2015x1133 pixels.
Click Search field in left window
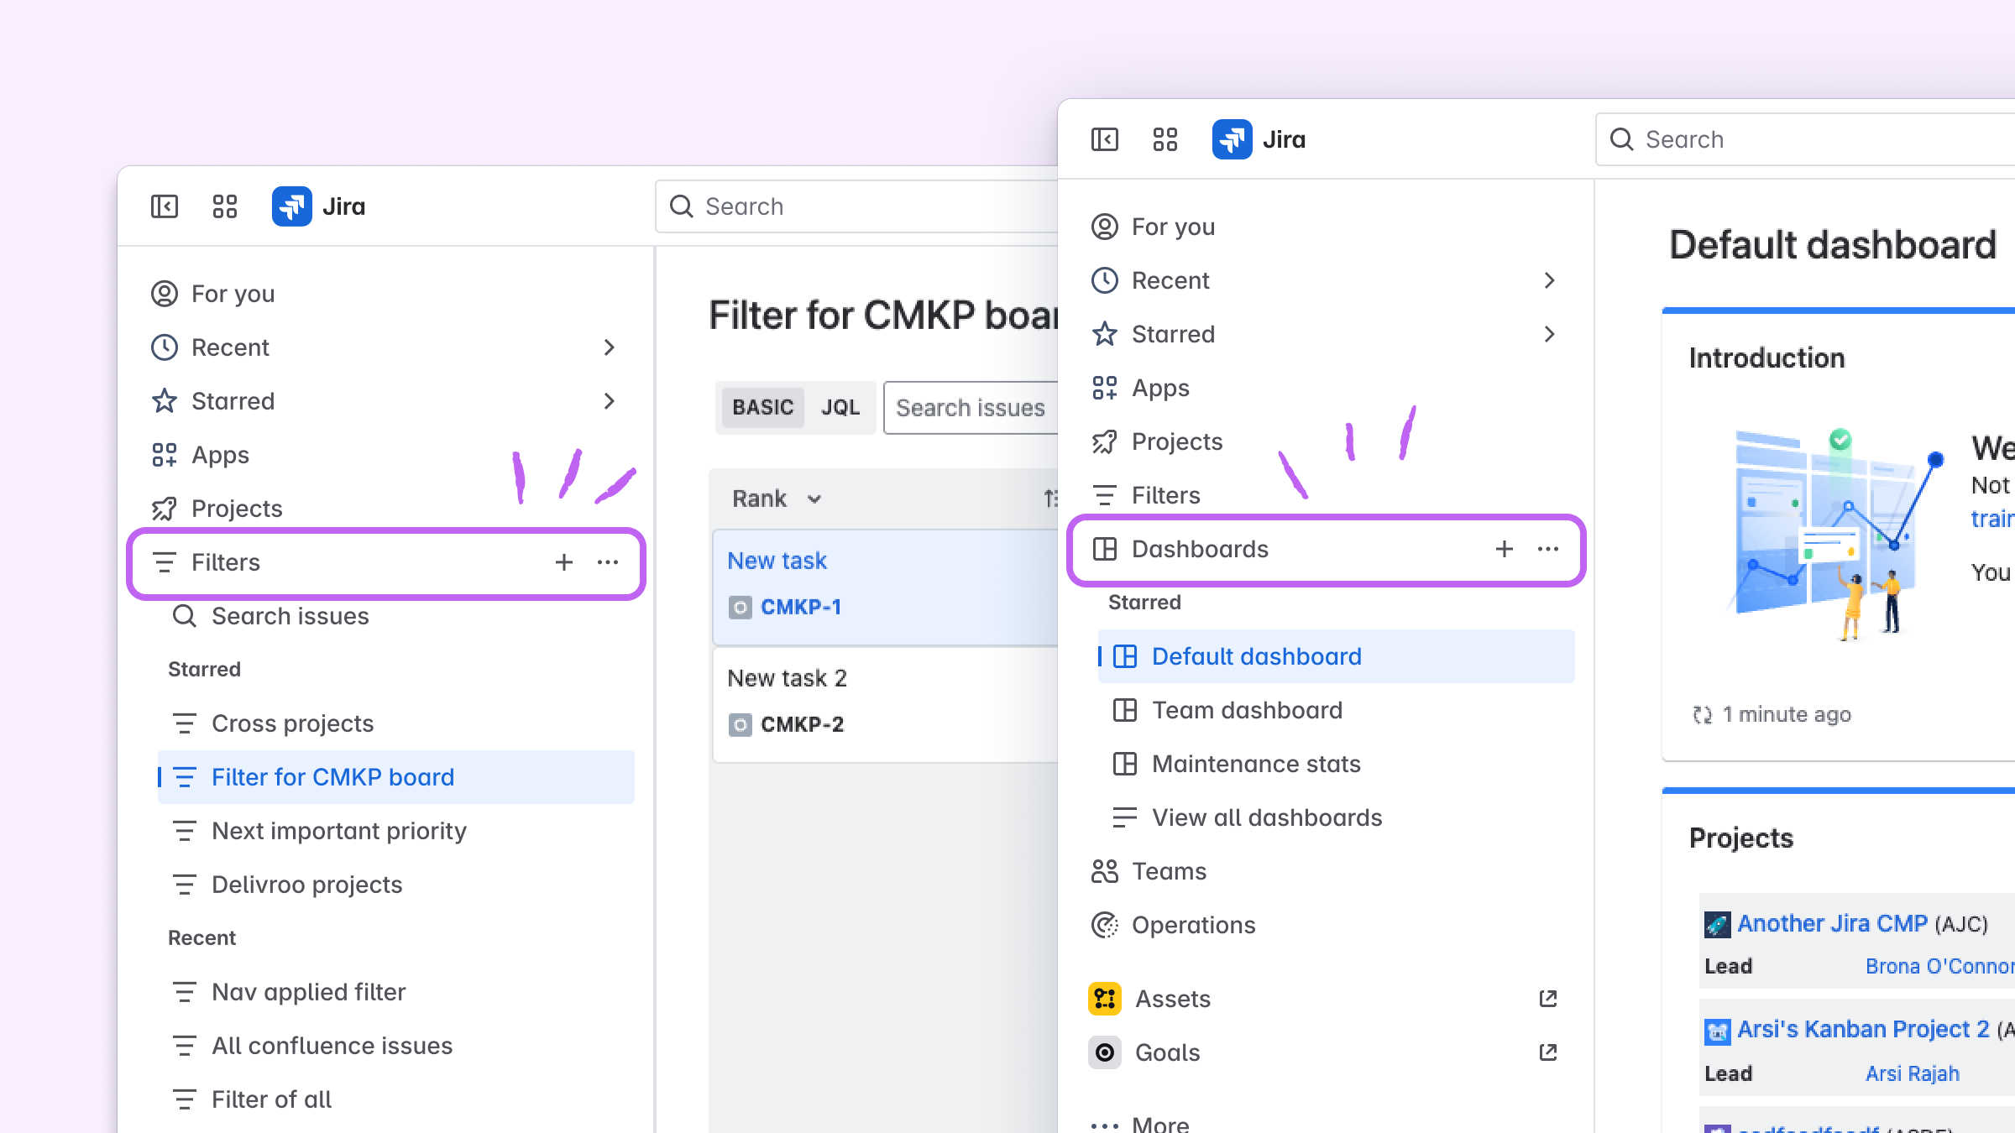point(856,206)
